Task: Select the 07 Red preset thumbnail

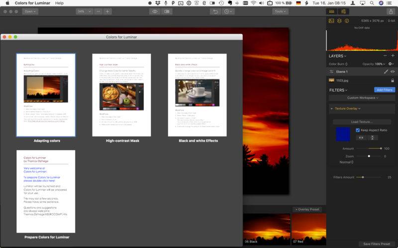Action: [x=308, y=229]
